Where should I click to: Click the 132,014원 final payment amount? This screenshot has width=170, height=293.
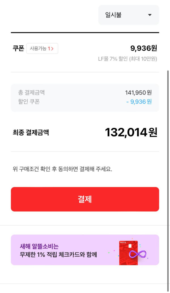click(x=131, y=132)
